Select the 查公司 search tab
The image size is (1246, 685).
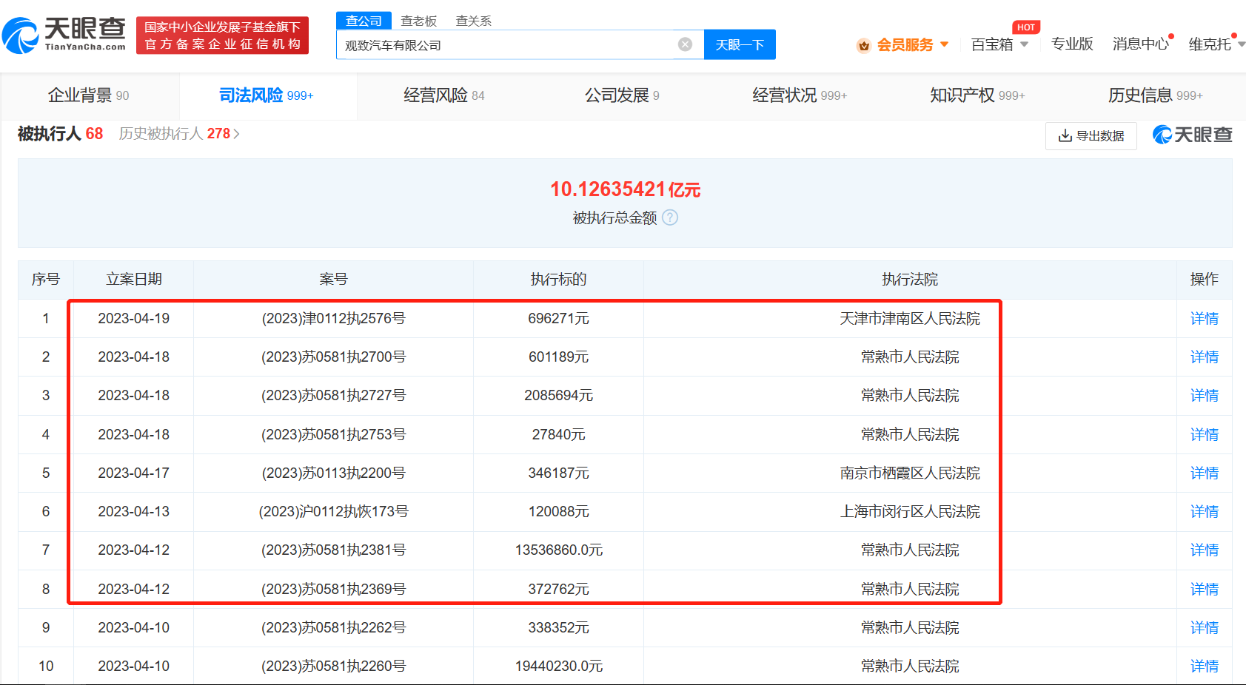[364, 21]
